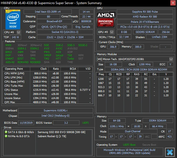Screen dimensions: 177x158
Task: Click the Unified: 2304 shaders field
Action: tap(159, 37)
